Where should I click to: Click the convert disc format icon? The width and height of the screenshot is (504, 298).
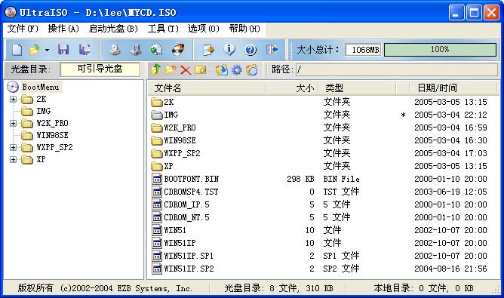(157, 50)
